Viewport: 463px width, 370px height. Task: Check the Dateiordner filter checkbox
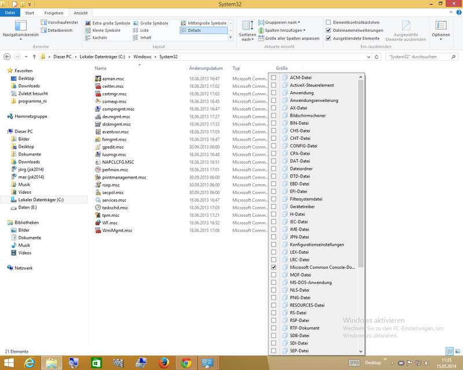click(274, 169)
